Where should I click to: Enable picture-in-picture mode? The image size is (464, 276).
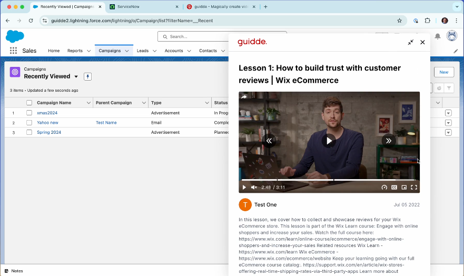point(404,188)
